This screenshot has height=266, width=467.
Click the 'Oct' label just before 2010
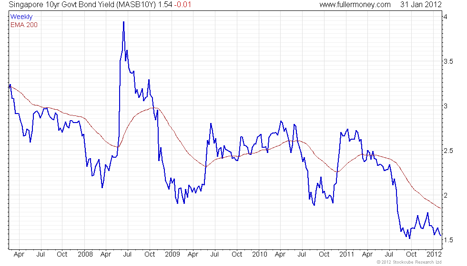coord(237,255)
